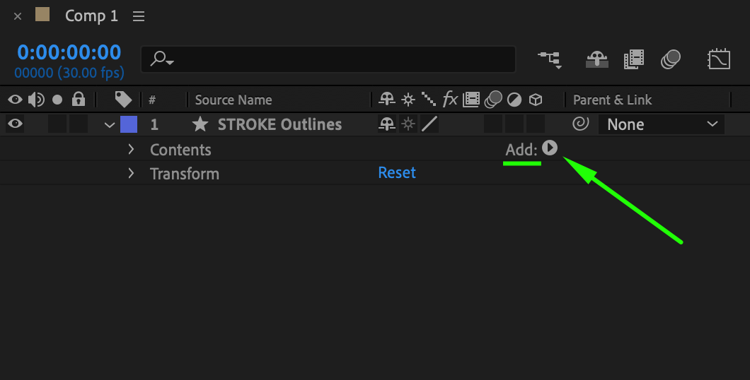Click the Add shape play button
Viewport: 750px width, 380px height.
pos(550,148)
